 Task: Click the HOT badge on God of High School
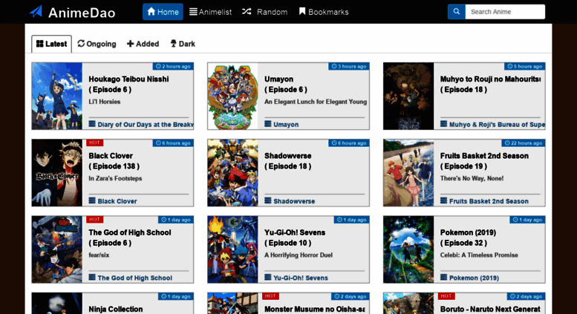coord(94,220)
